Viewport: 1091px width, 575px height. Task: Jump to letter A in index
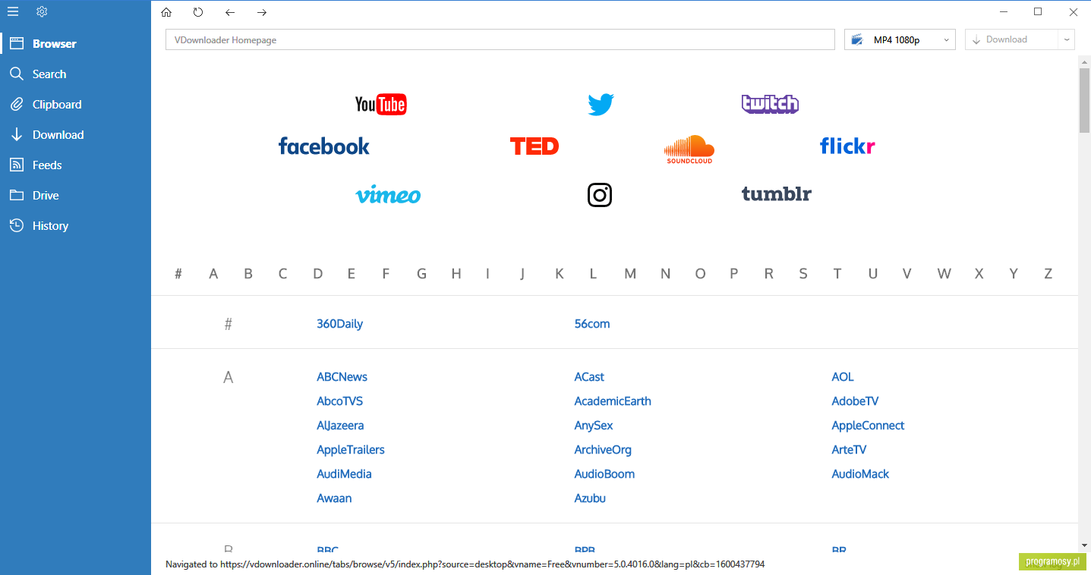(x=213, y=274)
